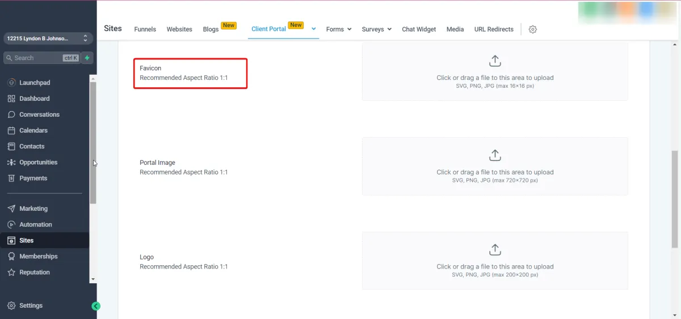Viewport: 681px width, 319px height.
Task: Click the 'Logo' label text
Action: tap(146, 257)
